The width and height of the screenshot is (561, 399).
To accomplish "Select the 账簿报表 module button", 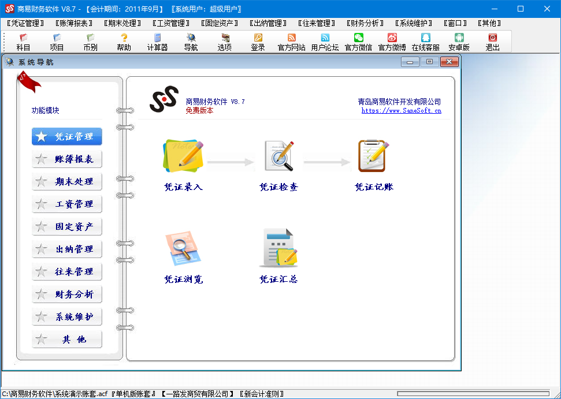I will 67,159.
